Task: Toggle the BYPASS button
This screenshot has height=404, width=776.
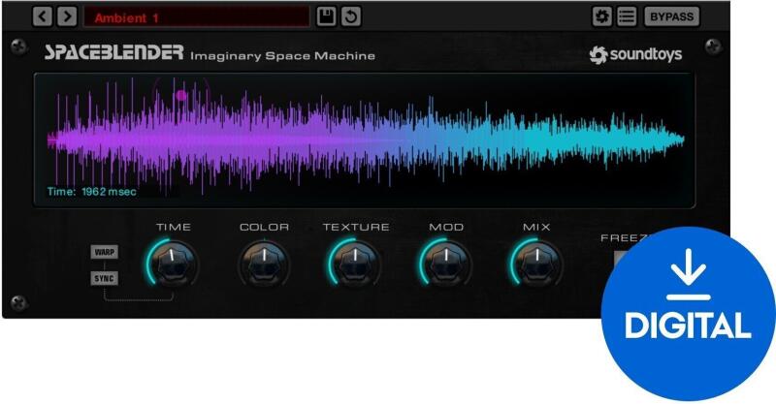Action: point(671,16)
